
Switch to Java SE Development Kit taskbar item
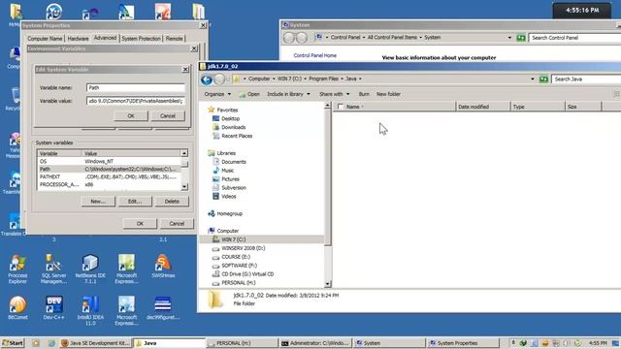tap(95, 343)
